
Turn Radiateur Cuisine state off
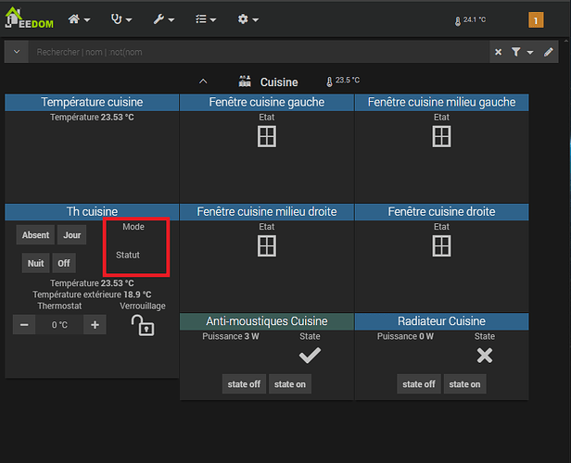(x=419, y=384)
